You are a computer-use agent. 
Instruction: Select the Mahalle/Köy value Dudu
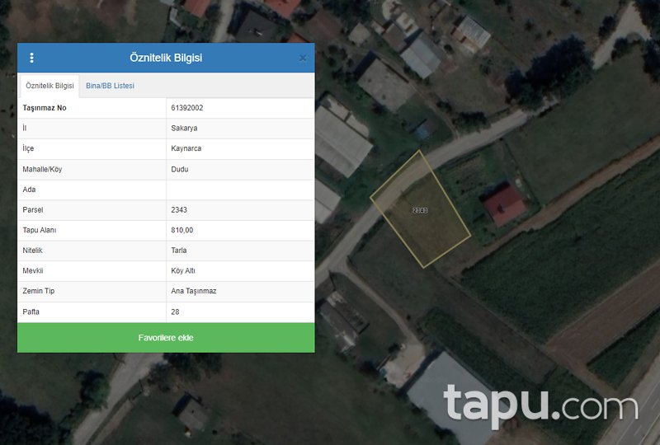pyautogui.click(x=180, y=169)
